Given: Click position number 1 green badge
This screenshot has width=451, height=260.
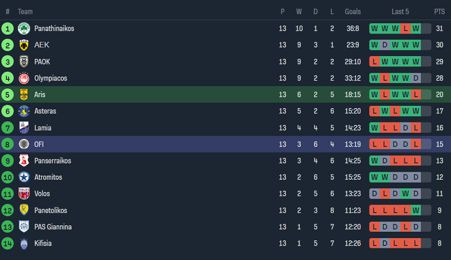Looking at the screenshot, I should [x=8, y=28].
